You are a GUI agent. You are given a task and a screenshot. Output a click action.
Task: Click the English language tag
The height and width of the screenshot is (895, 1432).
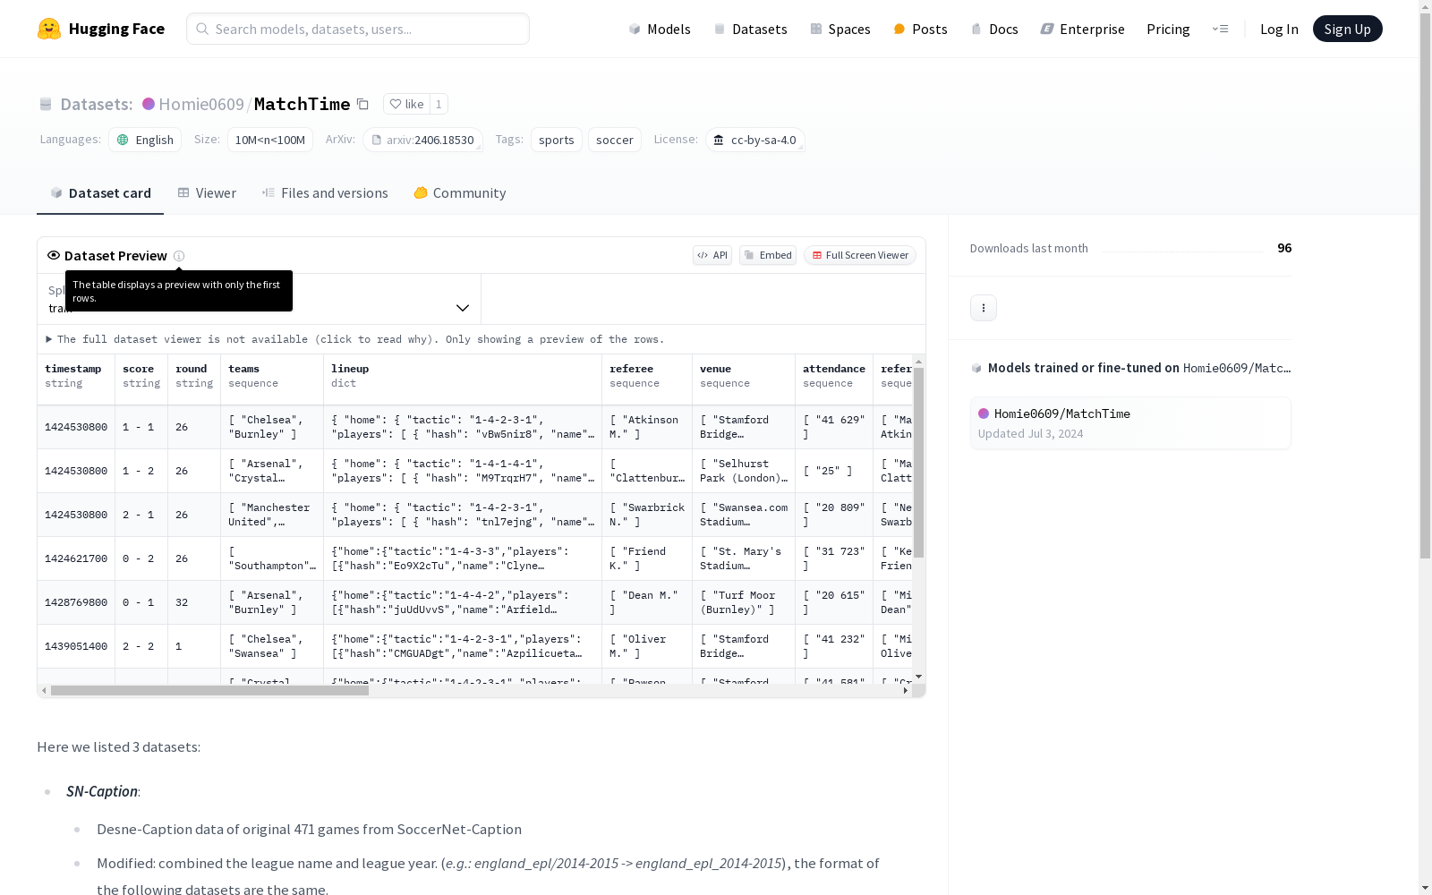145,140
